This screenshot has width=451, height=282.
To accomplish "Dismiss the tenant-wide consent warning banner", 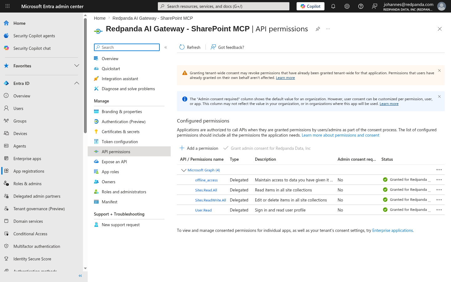I will click(x=439, y=70).
